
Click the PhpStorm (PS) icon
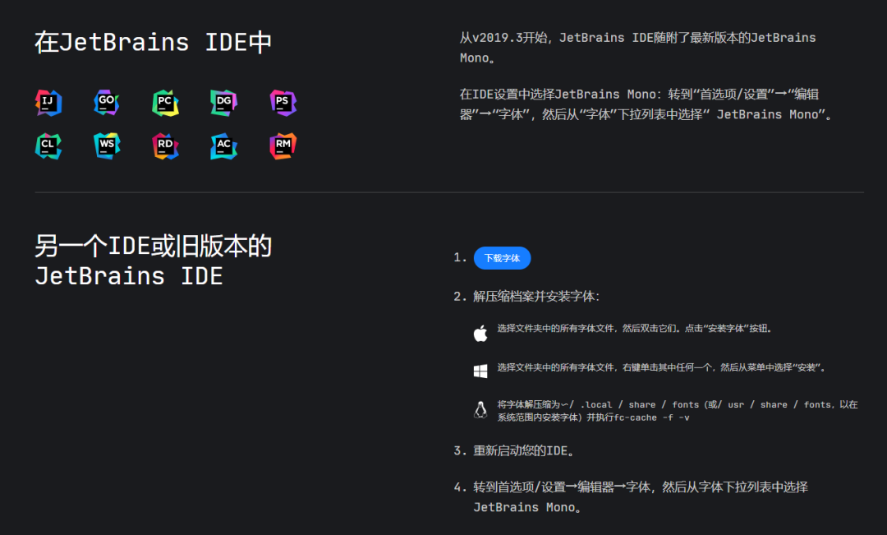tap(283, 103)
